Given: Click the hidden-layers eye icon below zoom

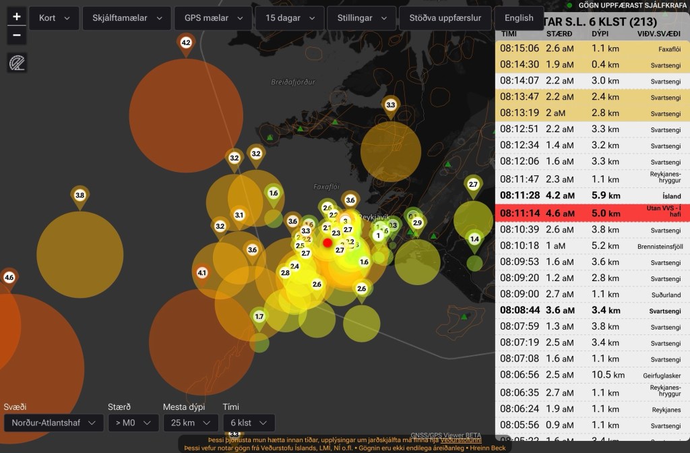Looking at the screenshot, I should 17,63.
